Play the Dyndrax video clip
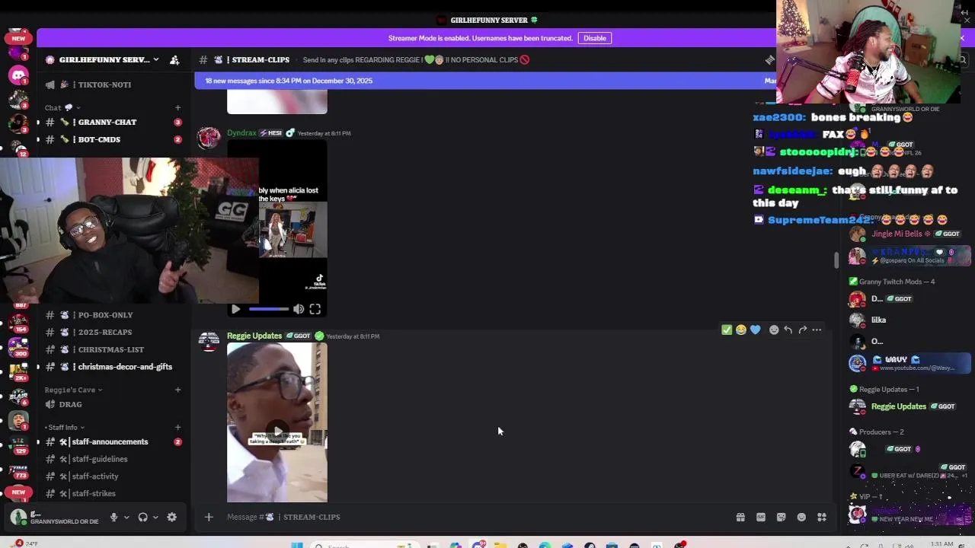The width and height of the screenshot is (975, 548). [235, 309]
